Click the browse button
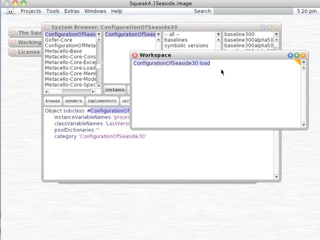This screenshot has width=320, height=240. pos(52,101)
